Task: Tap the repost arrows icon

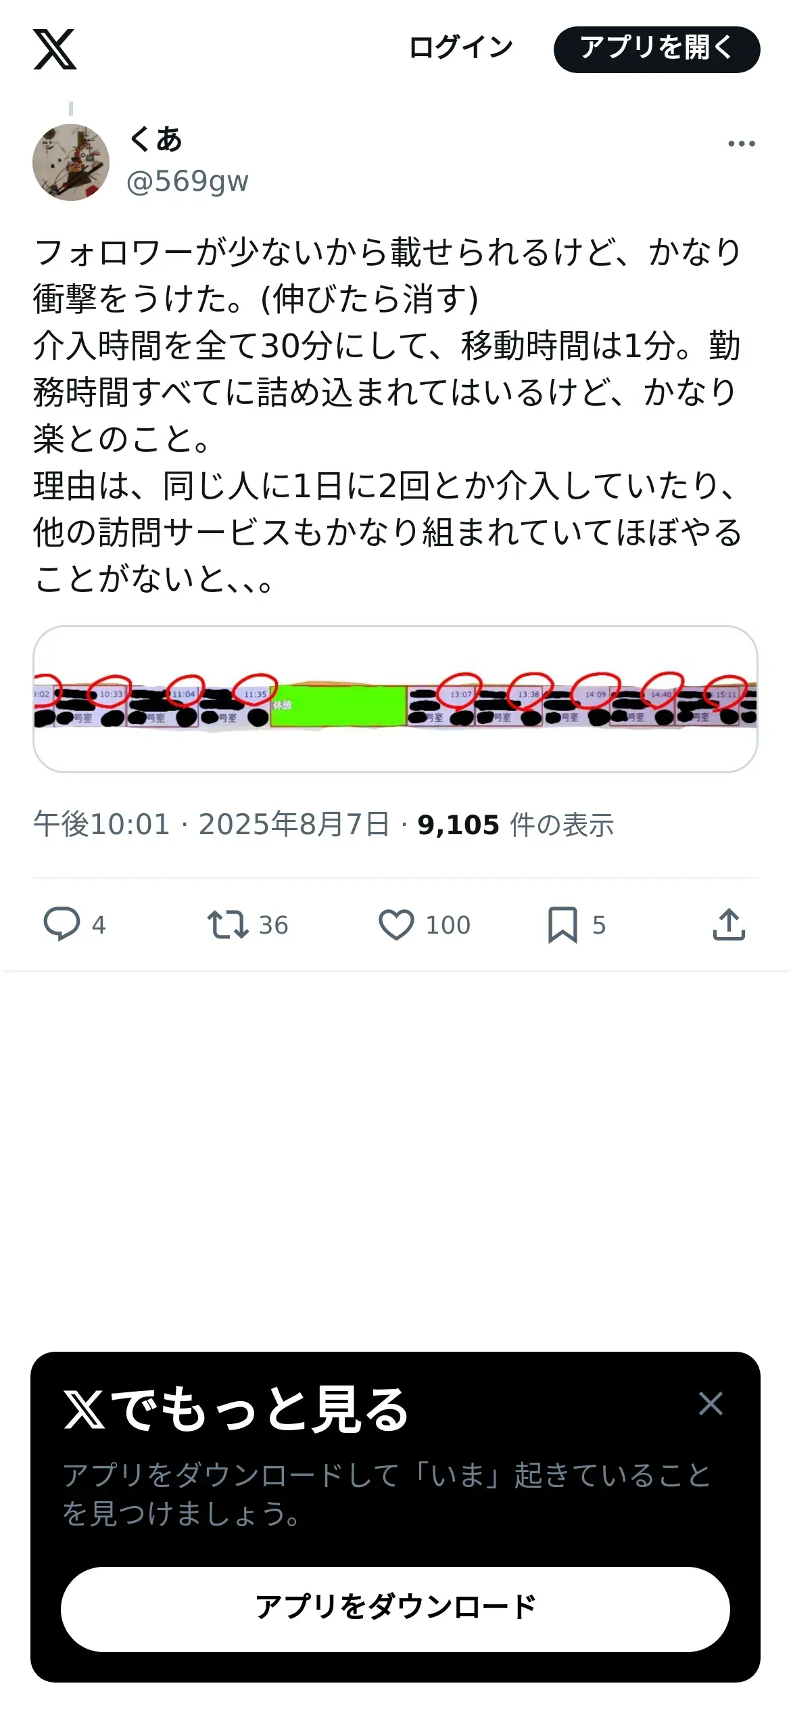Action: point(228,924)
